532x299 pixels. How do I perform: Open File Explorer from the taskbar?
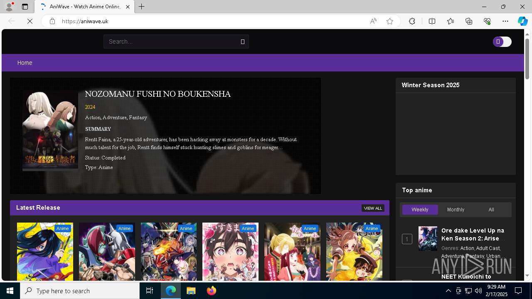191,291
